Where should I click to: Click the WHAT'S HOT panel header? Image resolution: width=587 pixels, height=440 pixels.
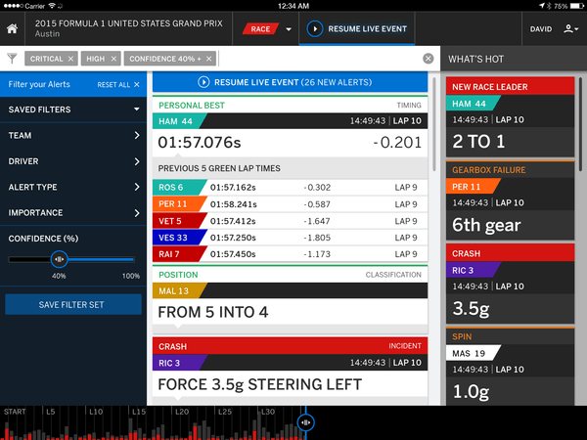coord(514,59)
